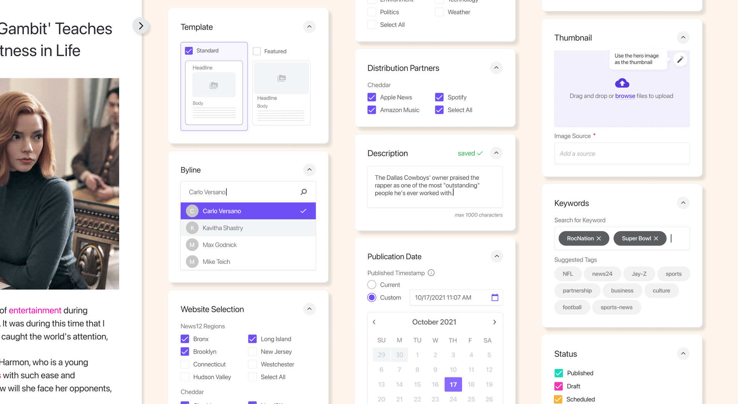
Task: Uncheck the Spotify checkbox
Action: pos(439,98)
